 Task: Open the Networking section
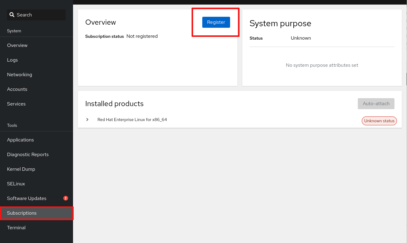point(20,75)
